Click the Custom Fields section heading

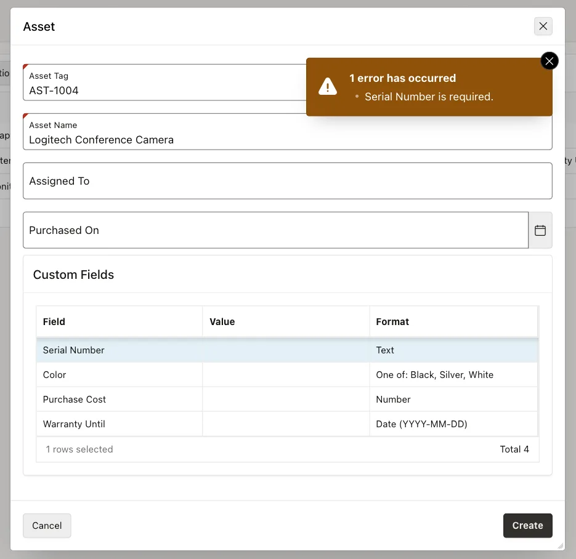coord(73,275)
